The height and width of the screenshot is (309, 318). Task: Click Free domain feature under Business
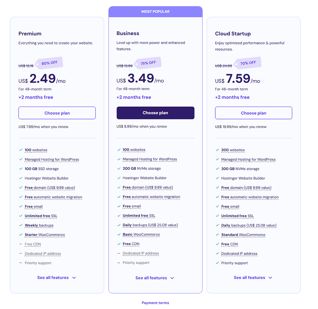[x=148, y=187]
